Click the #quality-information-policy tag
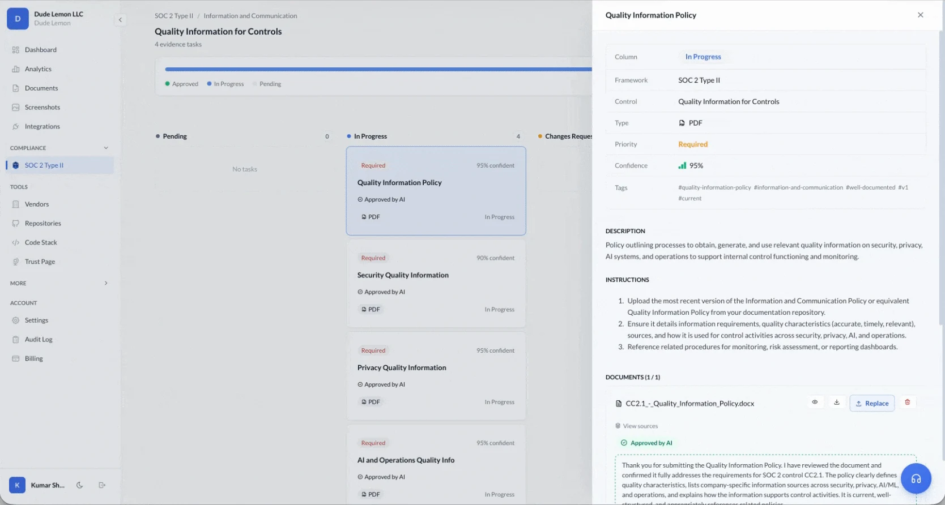This screenshot has width=945, height=505. point(714,187)
